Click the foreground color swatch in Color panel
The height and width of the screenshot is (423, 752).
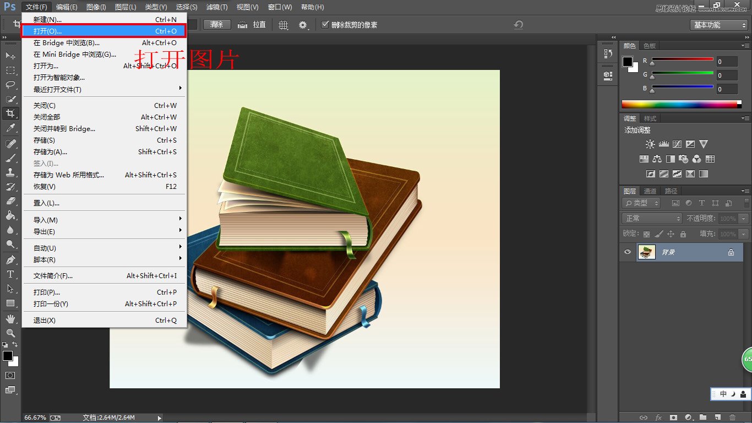[x=628, y=61]
